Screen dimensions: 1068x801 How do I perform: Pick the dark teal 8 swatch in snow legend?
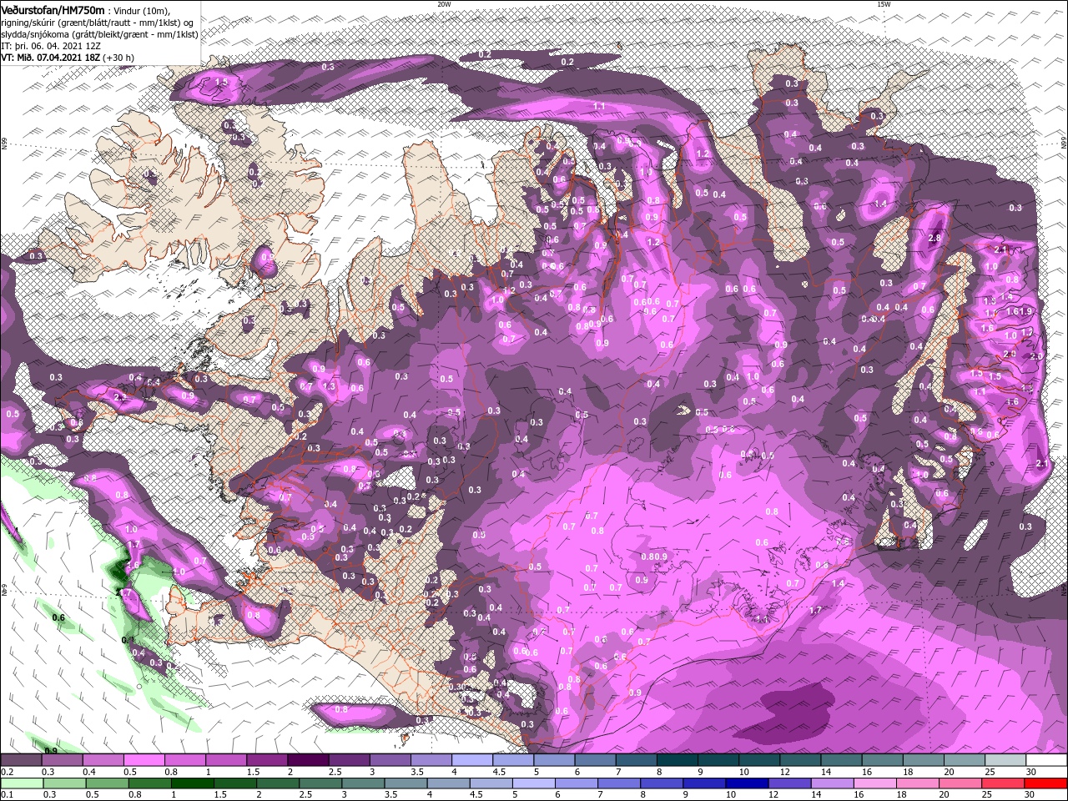click(678, 759)
